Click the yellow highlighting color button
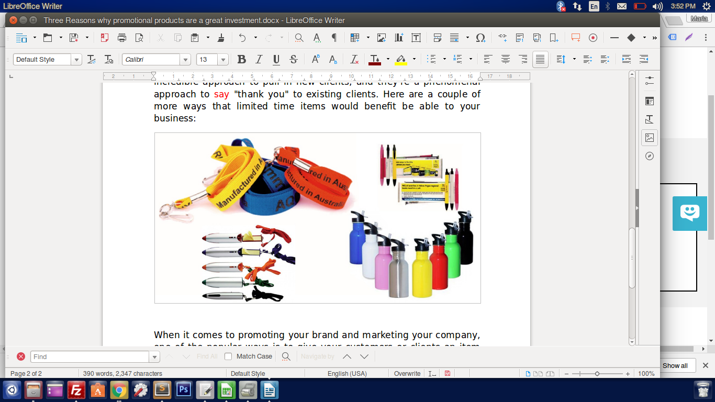The image size is (715, 402). click(x=401, y=60)
